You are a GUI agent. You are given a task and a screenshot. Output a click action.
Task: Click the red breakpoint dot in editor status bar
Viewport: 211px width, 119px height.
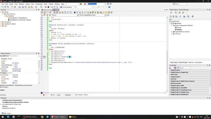(44, 95)
